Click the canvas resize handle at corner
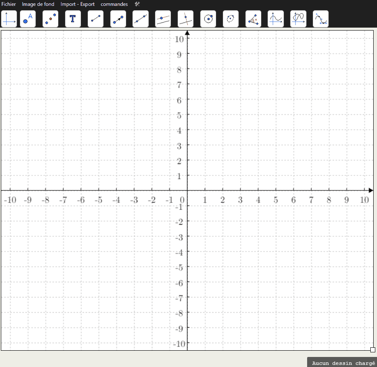 click(373, 349)
